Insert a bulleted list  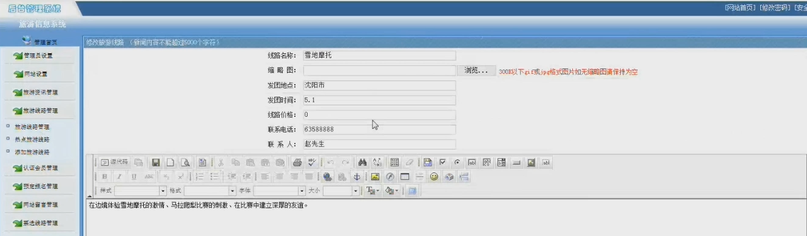tap(214, 177)
